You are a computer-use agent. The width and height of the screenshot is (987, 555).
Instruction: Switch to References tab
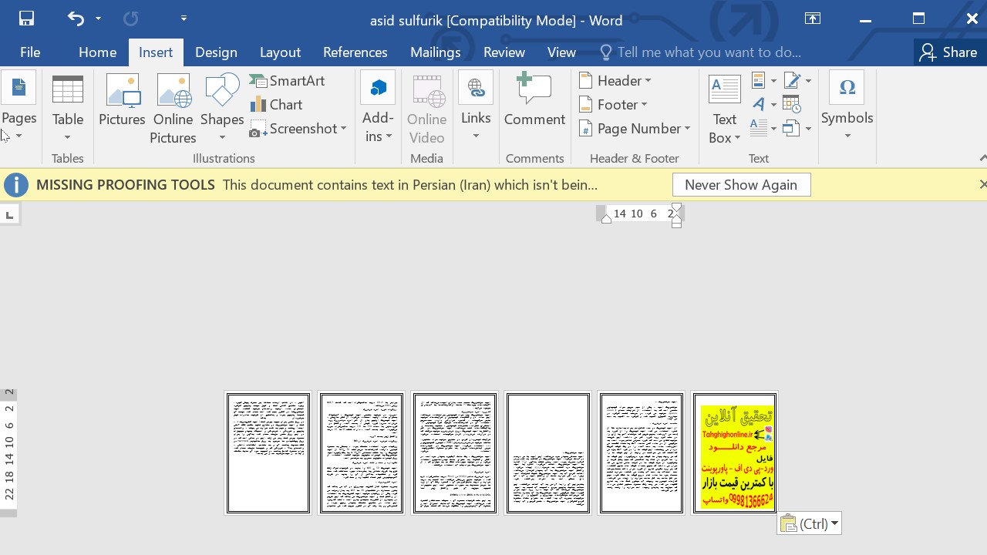[x=355, y=52]
